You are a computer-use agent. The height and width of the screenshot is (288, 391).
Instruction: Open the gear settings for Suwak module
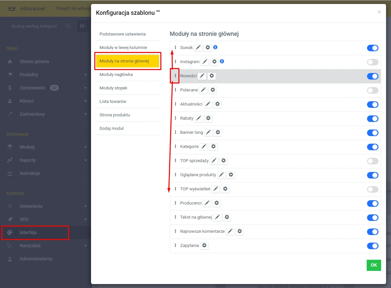pyautogui.click(x=208, y=48)
